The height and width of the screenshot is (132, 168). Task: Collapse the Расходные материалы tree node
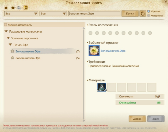coord(6,31)
